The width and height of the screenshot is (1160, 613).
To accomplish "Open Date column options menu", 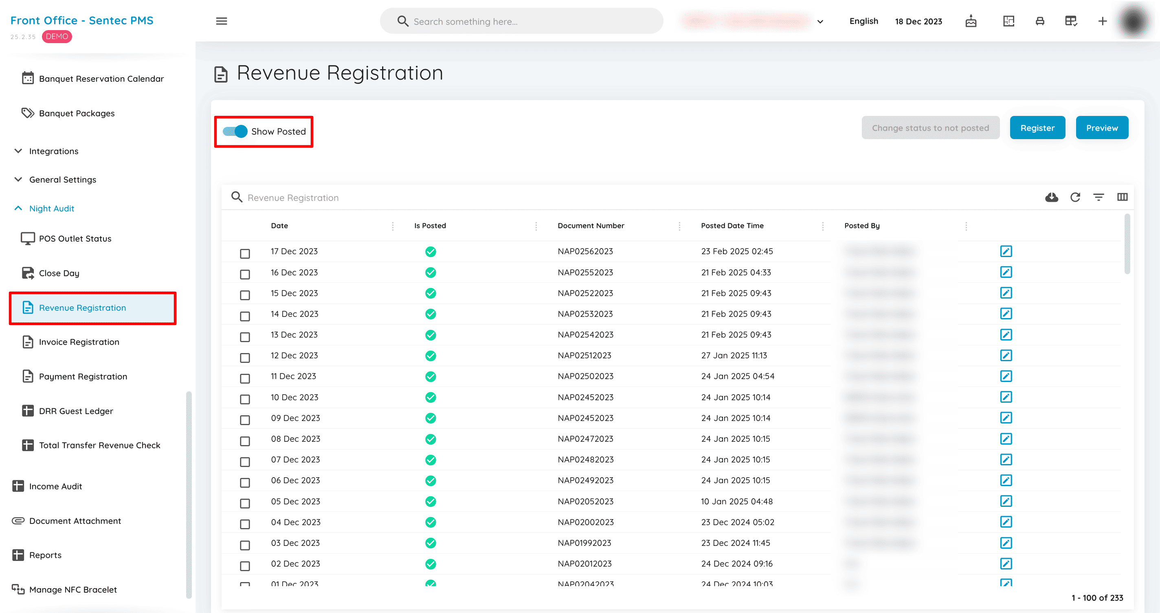I will (393, 226).
